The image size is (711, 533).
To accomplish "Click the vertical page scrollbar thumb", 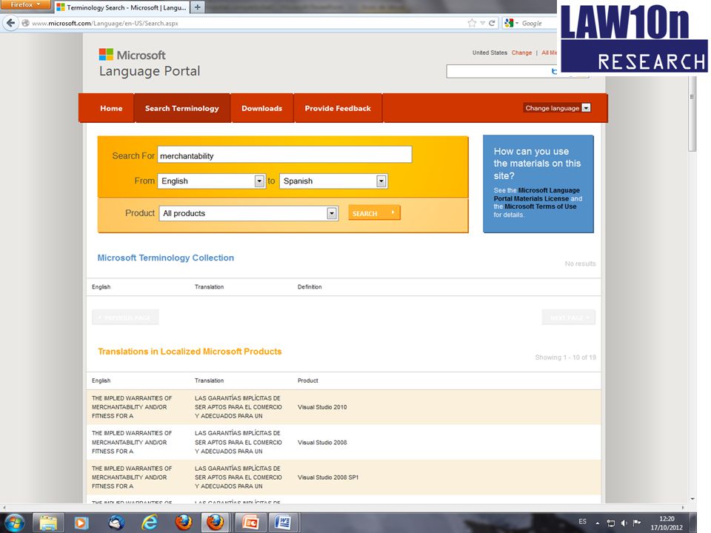I will pos(692,113).
